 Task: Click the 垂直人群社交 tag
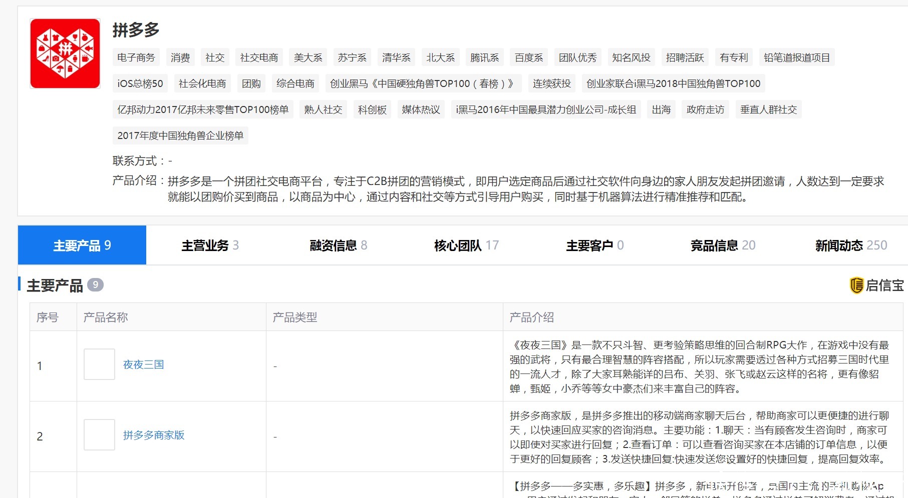(768, 109)
